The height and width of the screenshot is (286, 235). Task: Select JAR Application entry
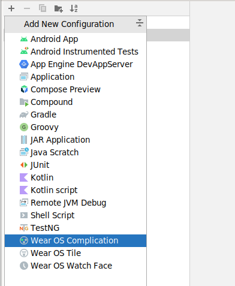pos(76,140)
